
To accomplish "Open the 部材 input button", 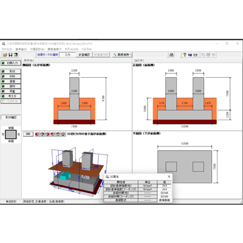I will tap(11, 86).
